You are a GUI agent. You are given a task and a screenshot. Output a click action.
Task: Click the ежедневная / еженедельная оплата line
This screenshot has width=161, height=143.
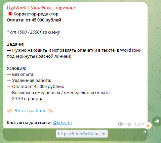(x=59, y=93)
